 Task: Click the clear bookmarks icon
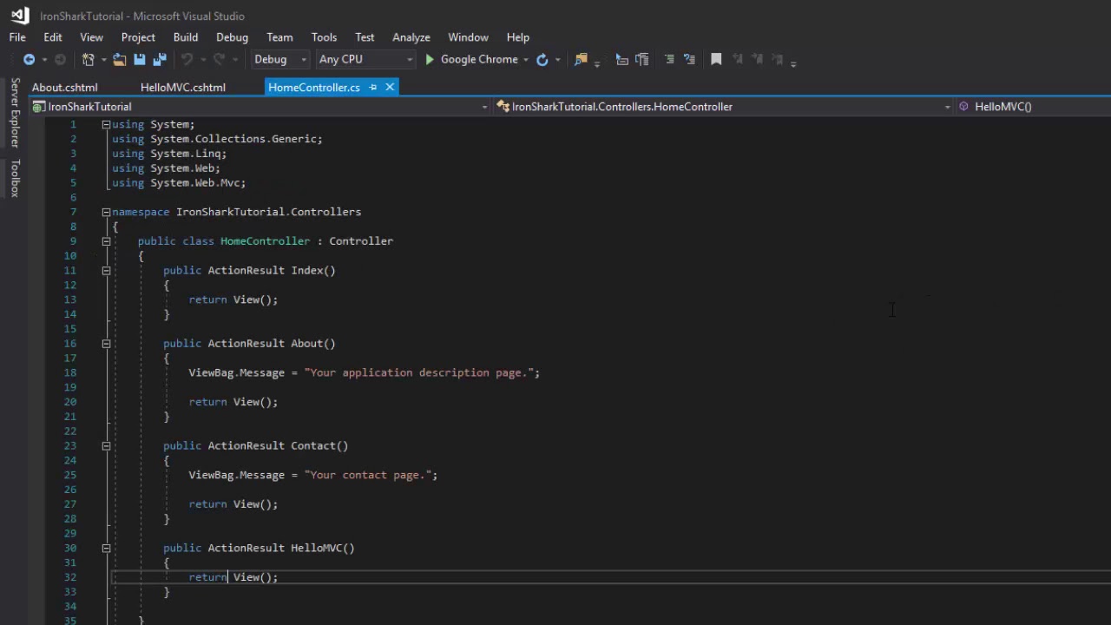(x=779, y=60)
